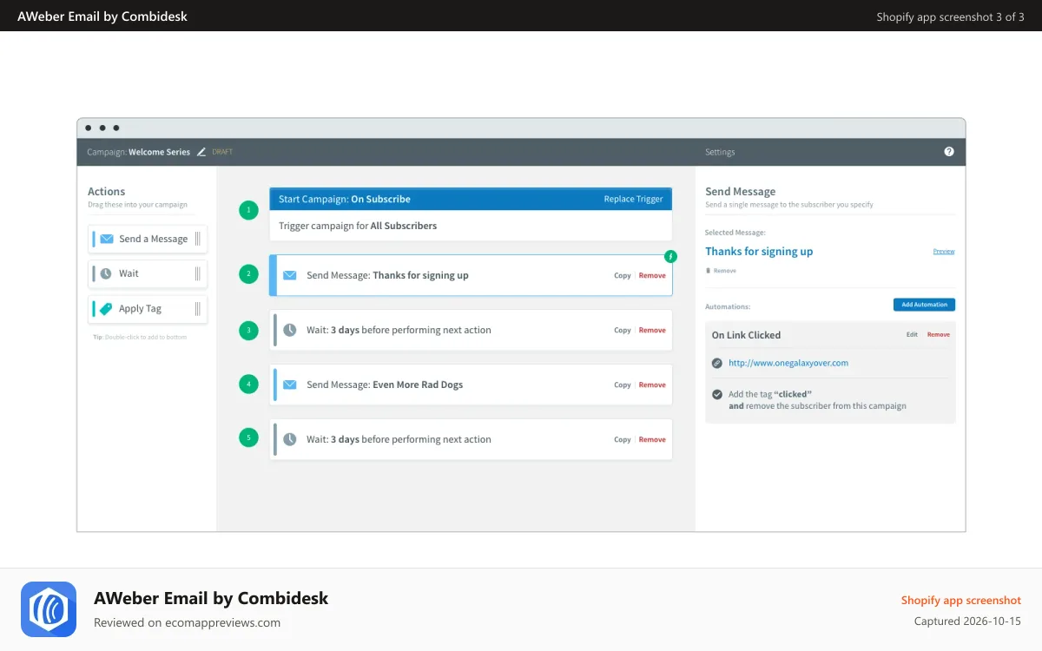Viewport: 1042px width, 651px height.
Task: Edit the On Link Clicked automation
Action: (912, 334)
